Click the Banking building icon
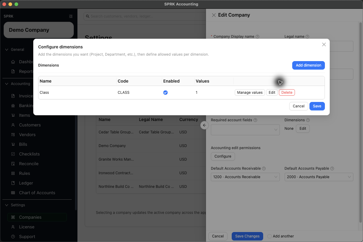Viewport: 363px width, 242px height. [x=13, y=106]
